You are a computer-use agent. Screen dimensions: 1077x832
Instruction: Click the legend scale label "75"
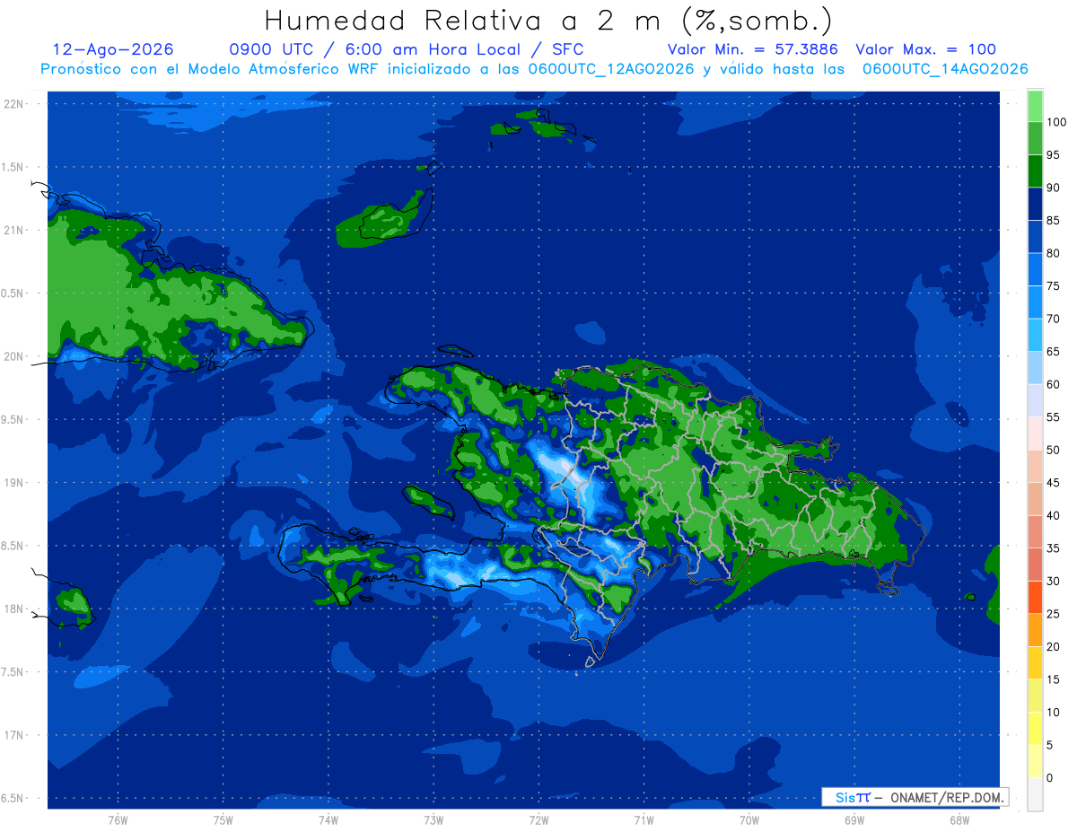pyautogui.click(x=1053, y=285)
